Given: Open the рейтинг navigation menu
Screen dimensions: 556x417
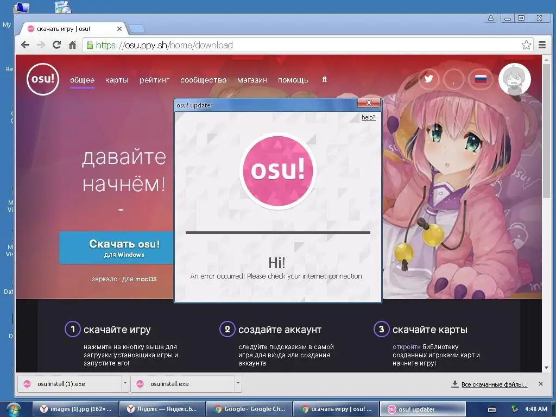Looking at the screenshot, I should (154, 80).
